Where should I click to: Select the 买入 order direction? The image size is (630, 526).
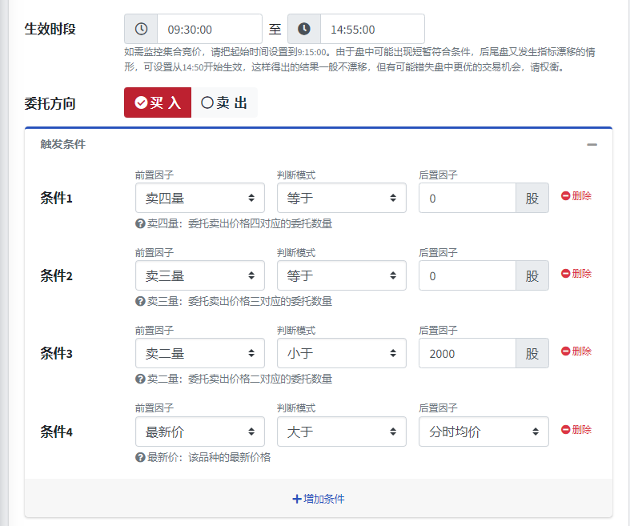click(158, 102)
